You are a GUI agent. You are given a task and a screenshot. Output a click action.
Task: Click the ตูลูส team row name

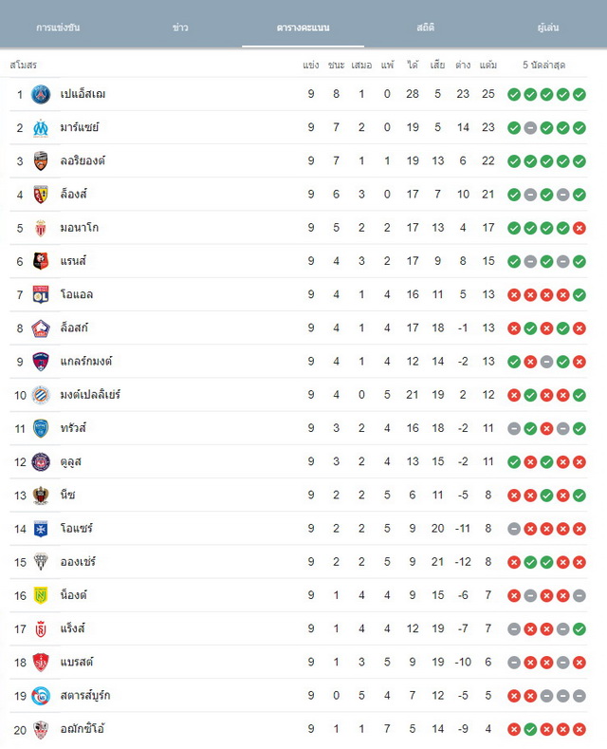pos(70,462)
